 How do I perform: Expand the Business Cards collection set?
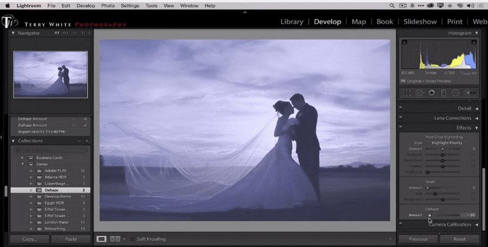pyautogui.click(x=22, y=158)
